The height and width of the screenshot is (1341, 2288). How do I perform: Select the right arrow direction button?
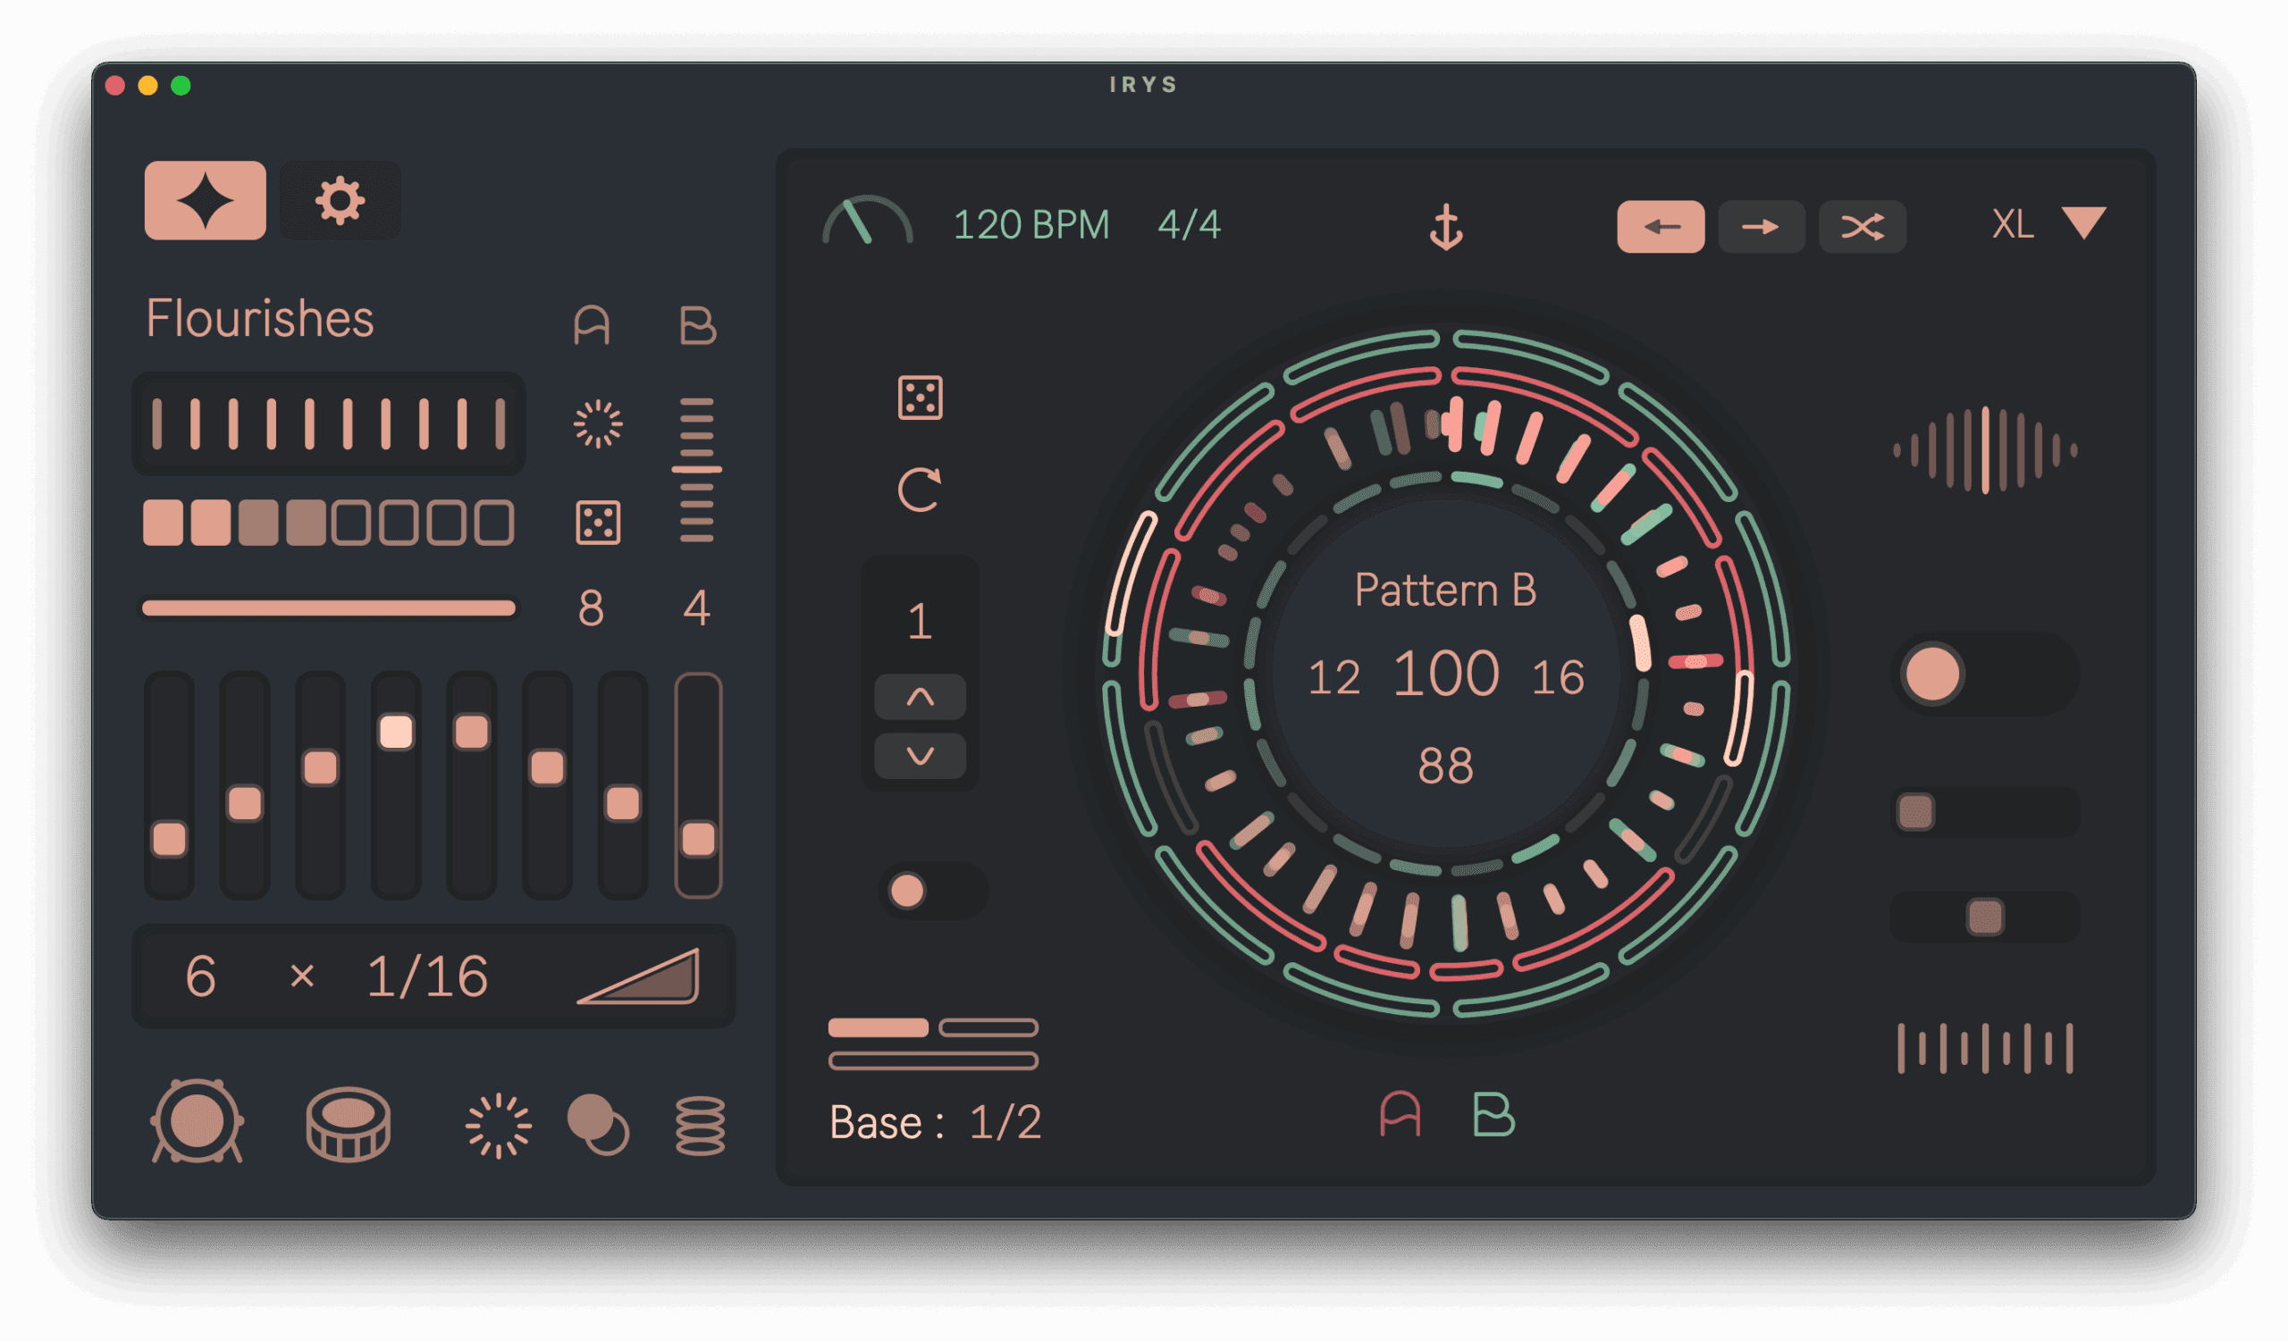click(x=1762, y=226)
